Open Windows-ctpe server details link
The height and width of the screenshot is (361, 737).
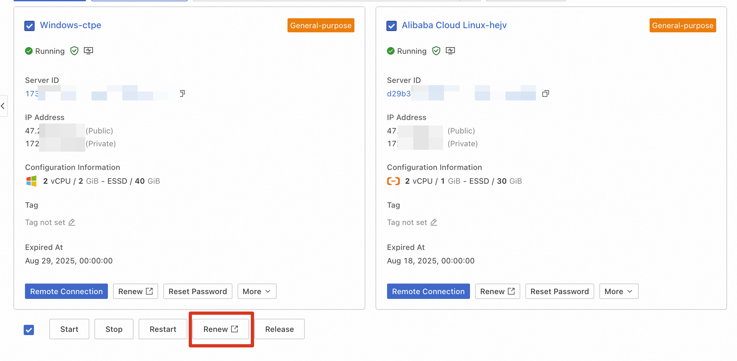coord(70,25)
